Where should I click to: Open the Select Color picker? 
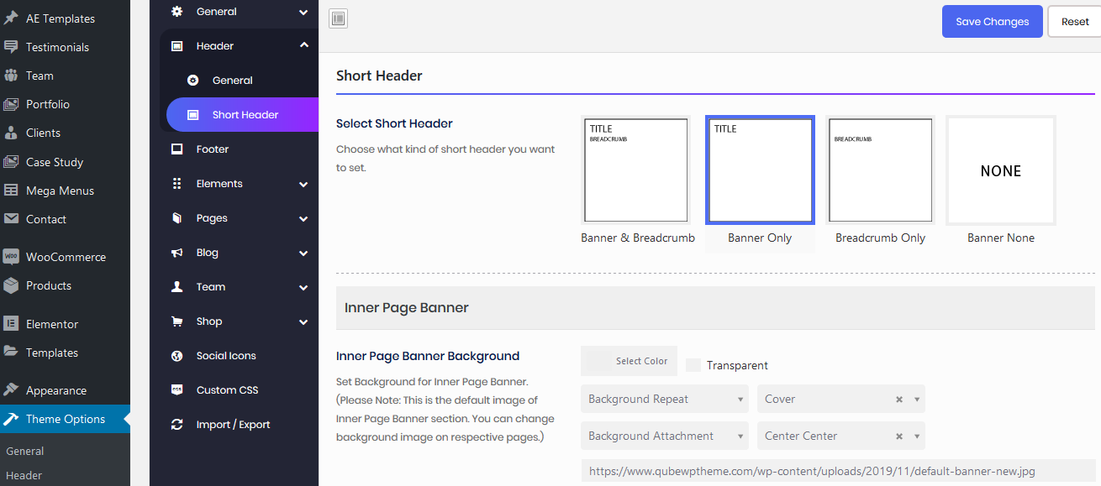pyautogui.click(x=629, y=361)
